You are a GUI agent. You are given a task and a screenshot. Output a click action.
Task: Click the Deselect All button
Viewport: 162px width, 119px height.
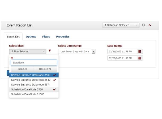[x=45, y=69]
